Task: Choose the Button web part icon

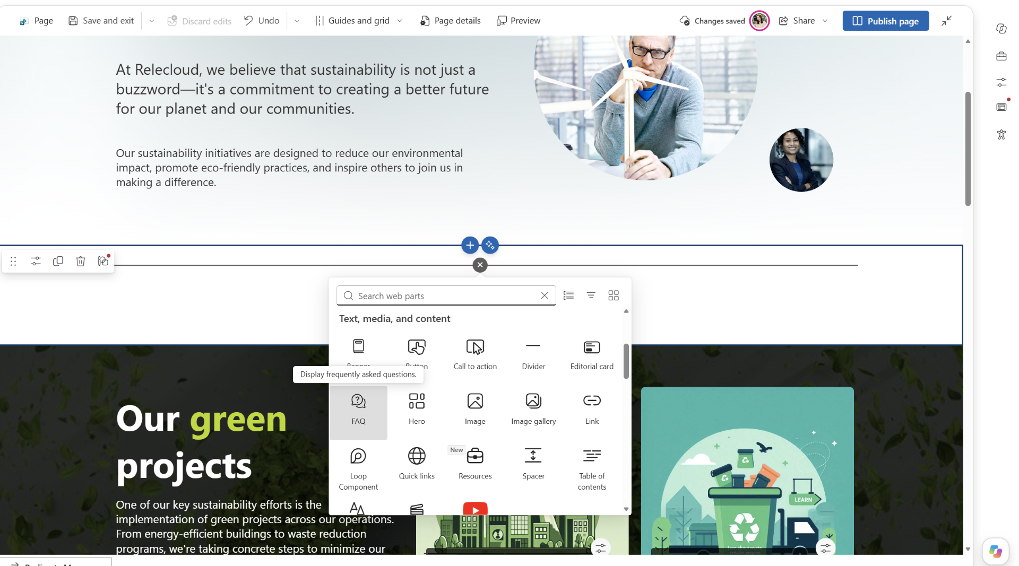Action: point(417,346)
